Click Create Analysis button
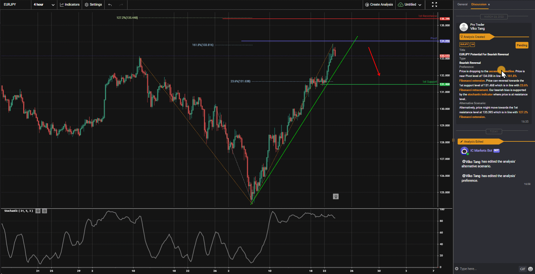 pos(379,5)
